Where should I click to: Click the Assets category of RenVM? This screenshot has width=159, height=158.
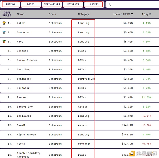[83, 125]
